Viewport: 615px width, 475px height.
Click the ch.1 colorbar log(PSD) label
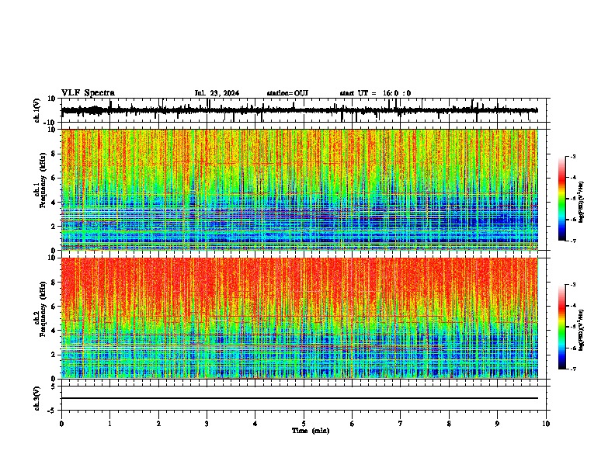point(582,203)
